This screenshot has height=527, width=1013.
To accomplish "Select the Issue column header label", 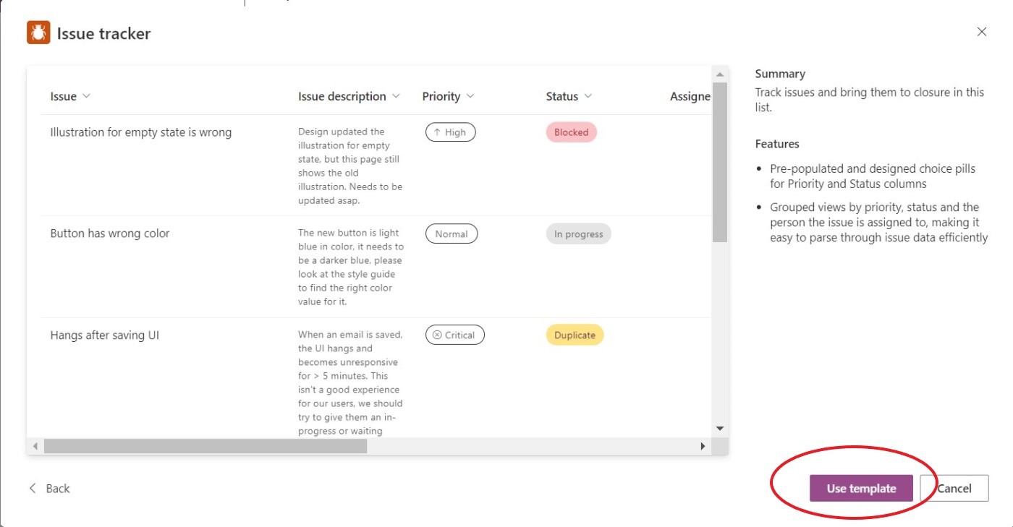I will 62,95.
